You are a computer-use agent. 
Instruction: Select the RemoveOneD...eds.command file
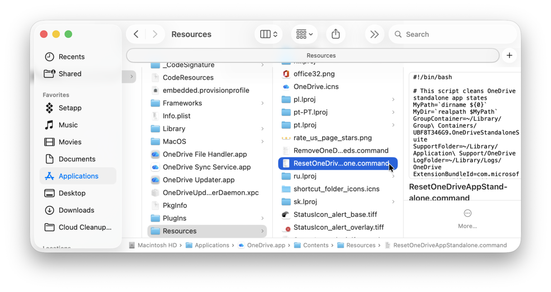[338, 151]
